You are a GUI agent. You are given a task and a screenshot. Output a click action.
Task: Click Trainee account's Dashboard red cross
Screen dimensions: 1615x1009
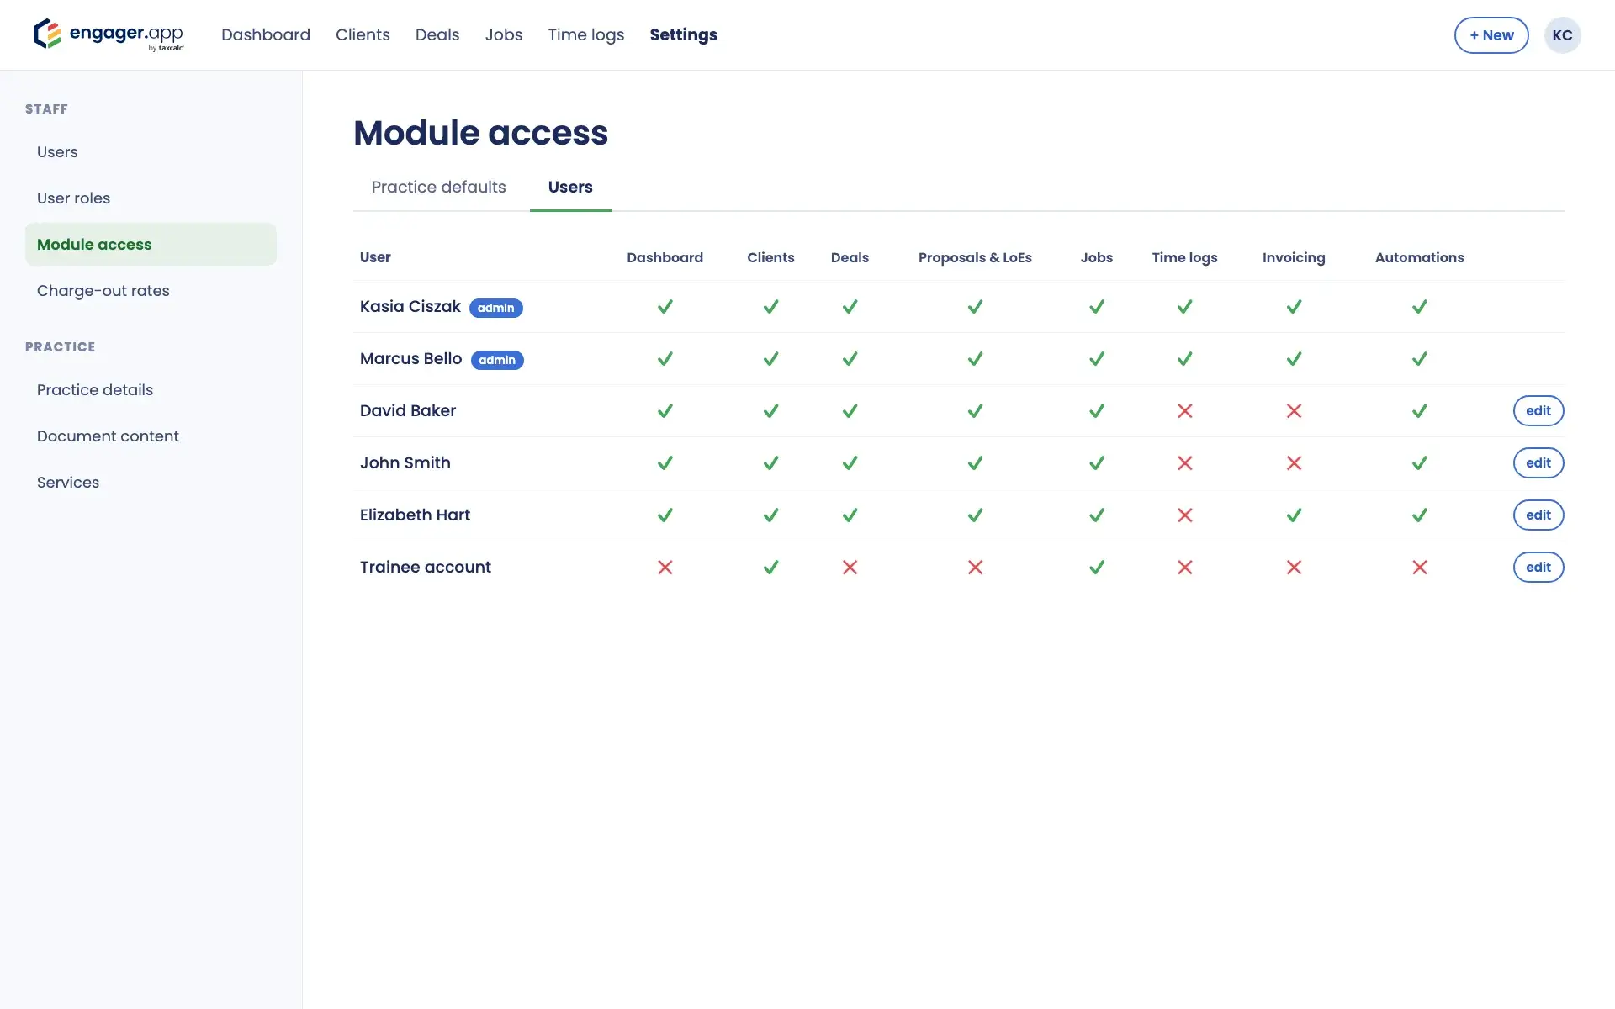click(665, 568)
